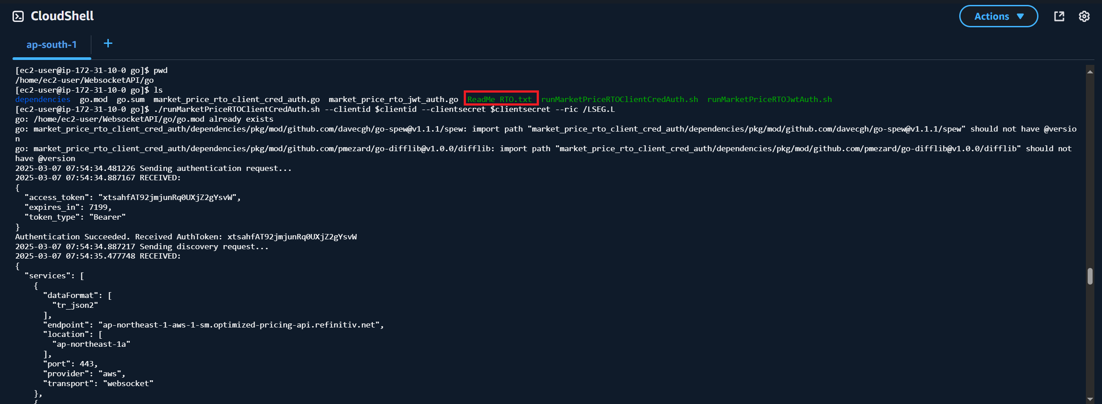The image size is (1102, 404).
Task: Click the "port": 443 line
Action: point(70,364)
